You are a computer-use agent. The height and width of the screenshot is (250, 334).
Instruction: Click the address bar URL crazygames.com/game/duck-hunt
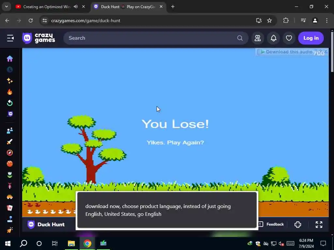[86, 21]
